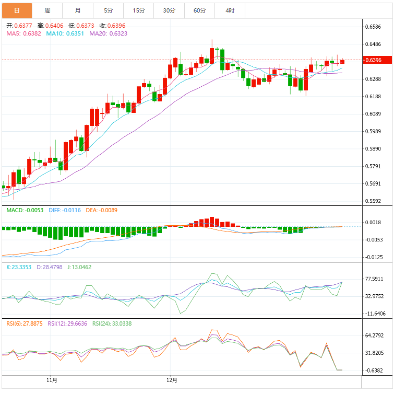Click the RSI(6) indicator label

[23, 323]
